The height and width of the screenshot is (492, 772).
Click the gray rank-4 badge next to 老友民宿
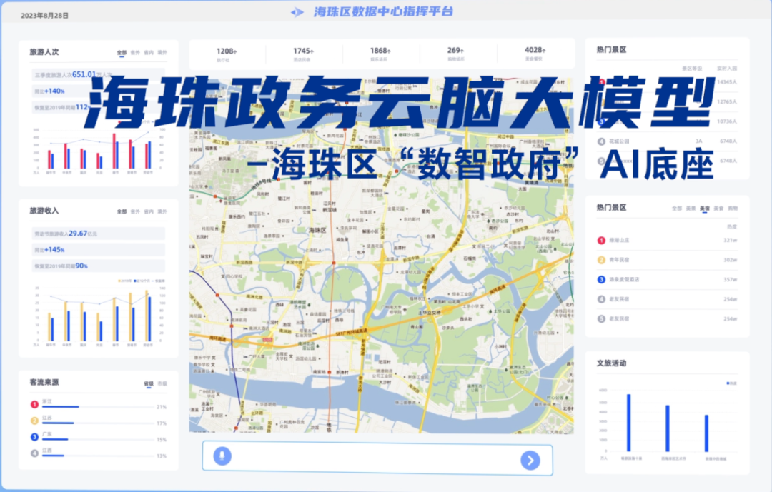[601, 299]
